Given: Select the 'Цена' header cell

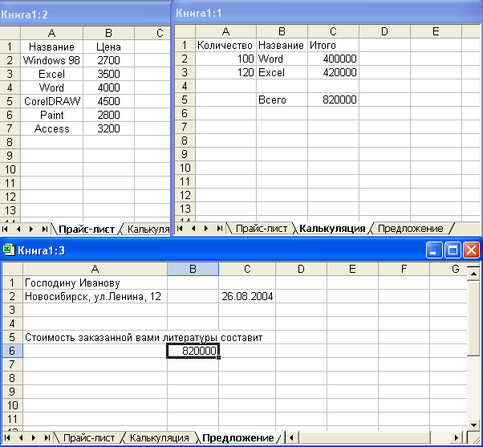Looking at the screenshot, I should point(108,47).
